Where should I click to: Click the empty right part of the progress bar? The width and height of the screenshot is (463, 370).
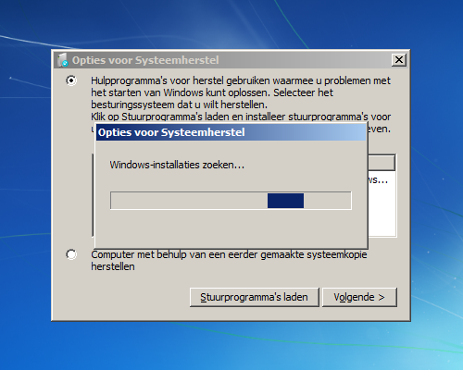coord(327,201)
